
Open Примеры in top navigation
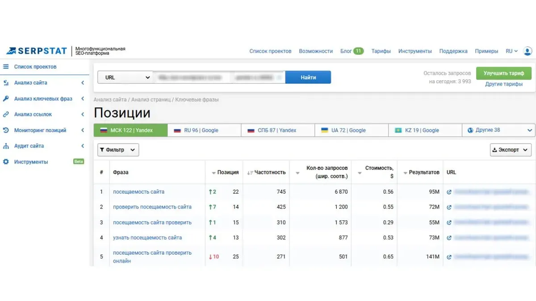(486, 51)
